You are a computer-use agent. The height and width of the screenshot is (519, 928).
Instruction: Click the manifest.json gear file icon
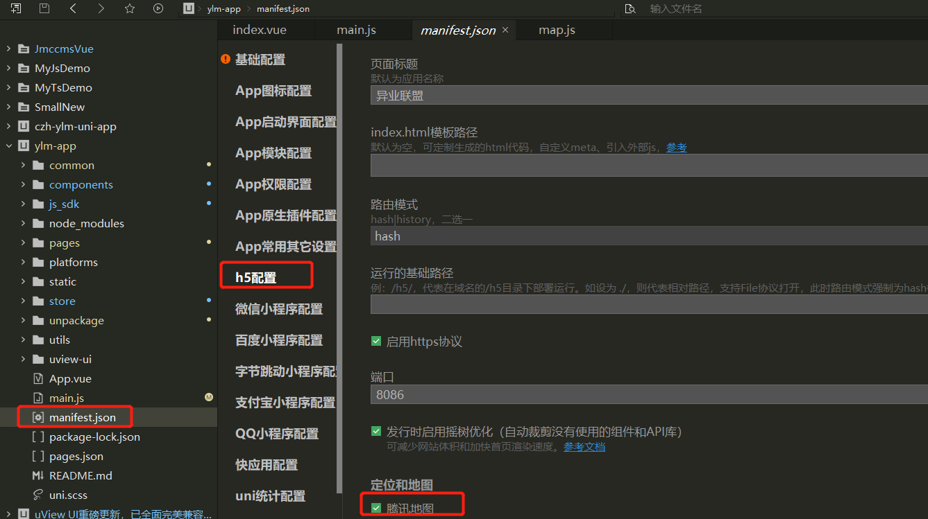point(38,417)
